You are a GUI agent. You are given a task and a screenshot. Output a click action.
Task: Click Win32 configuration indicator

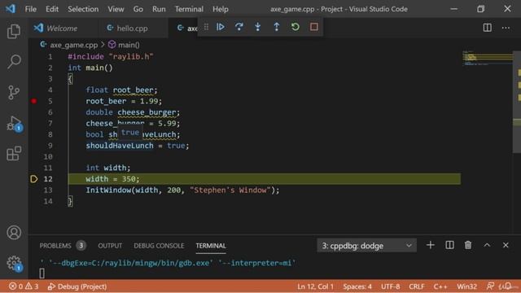coord(466,286)
